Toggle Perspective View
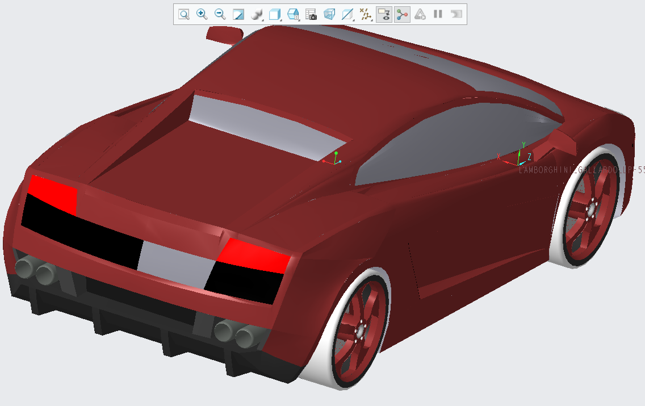The height and width of the screenshot is (406, 645). [329, 14]
